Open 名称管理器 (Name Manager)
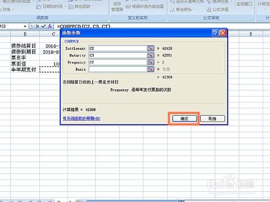 click(117, 7)
